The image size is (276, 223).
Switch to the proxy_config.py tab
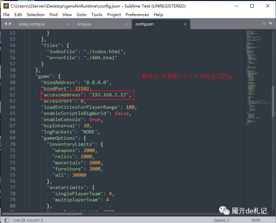[32, 24]
